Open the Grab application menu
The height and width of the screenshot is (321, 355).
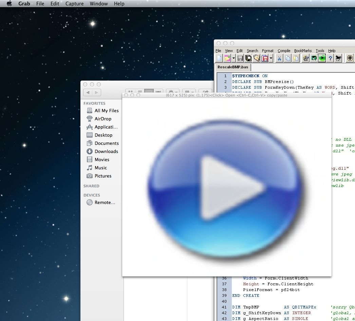(24, 4)
